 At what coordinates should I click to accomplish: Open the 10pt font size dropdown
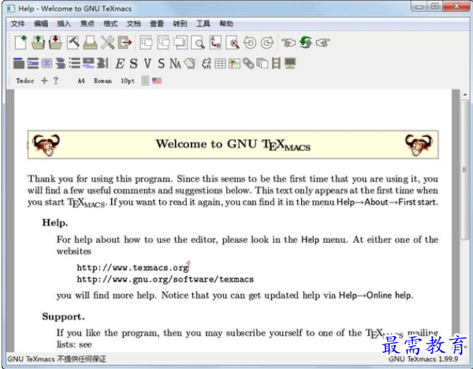128,81
